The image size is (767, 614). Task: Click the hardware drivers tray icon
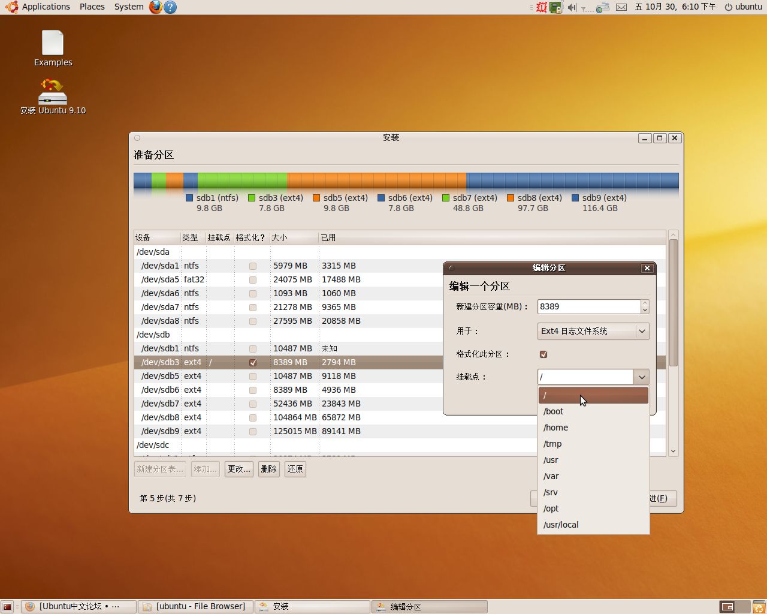pyautogui.click(x=556, y=7)
